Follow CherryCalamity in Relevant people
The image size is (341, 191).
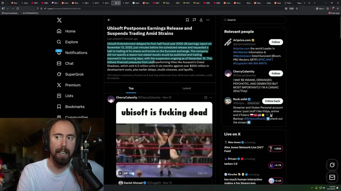click(x=276, y=73)
